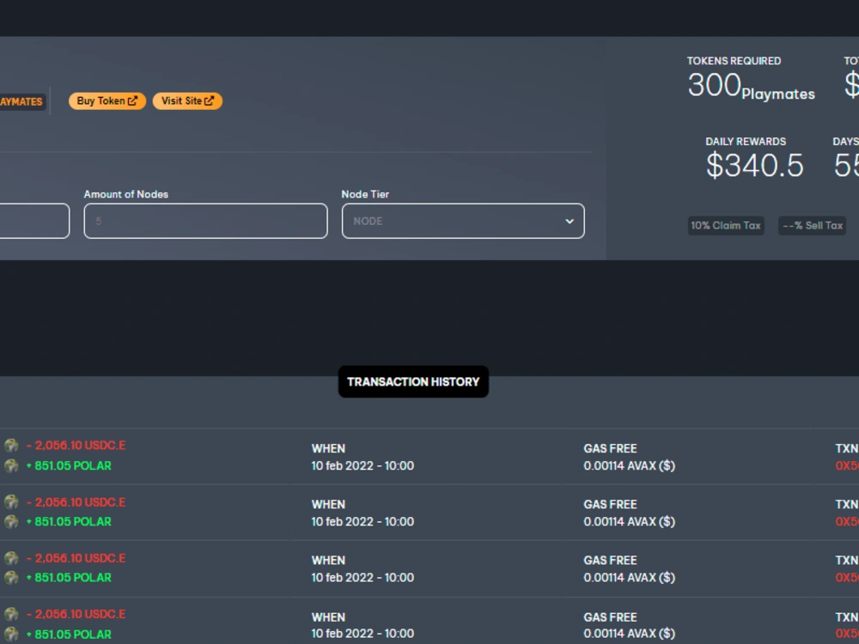
Task: Click fourth row's -2,056.10 USDC.E amount
Action: [76, 614]
